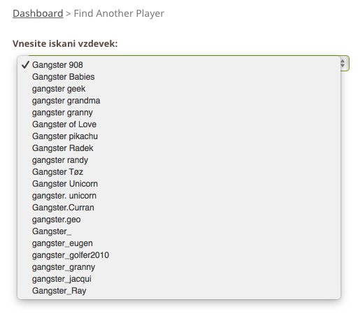Screen dimensions: 358x323
Task: Choose the gangster granny option
Action: 179,113
